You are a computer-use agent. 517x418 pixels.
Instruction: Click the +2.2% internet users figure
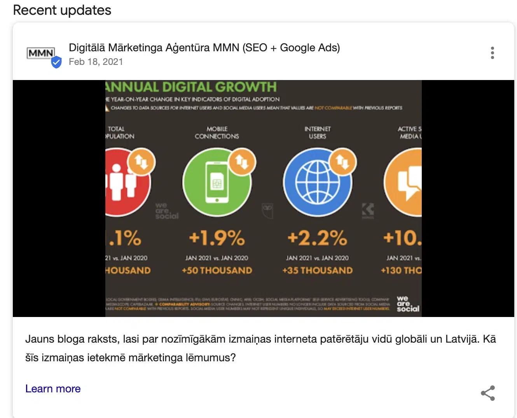pos(317,238)
